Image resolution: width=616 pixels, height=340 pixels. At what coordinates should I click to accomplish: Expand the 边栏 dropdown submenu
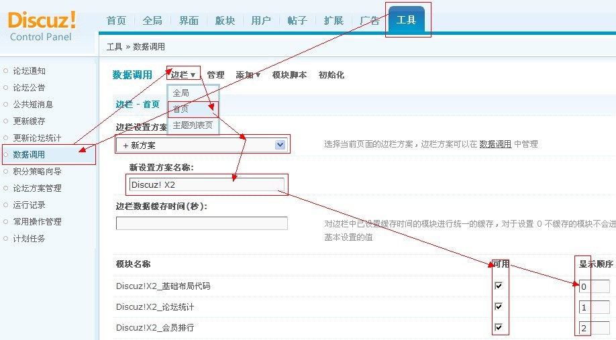(183, 74)
